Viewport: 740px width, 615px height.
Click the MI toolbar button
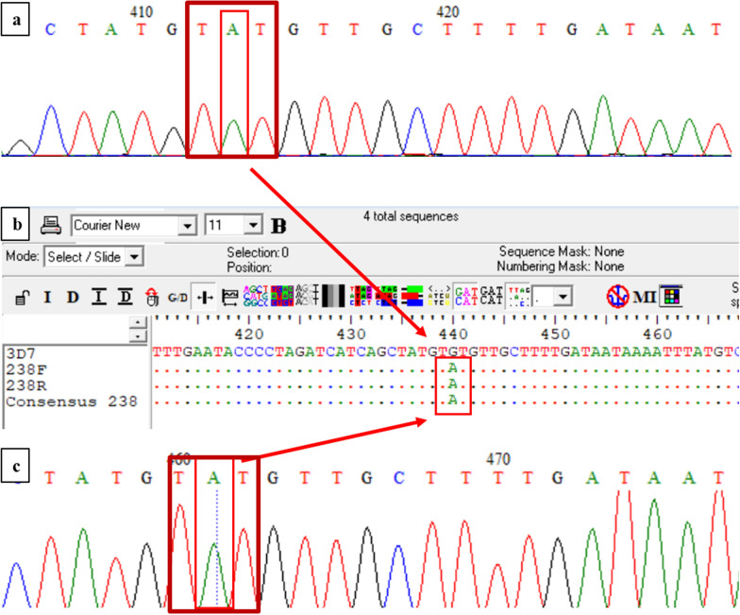tap(645, 298)
